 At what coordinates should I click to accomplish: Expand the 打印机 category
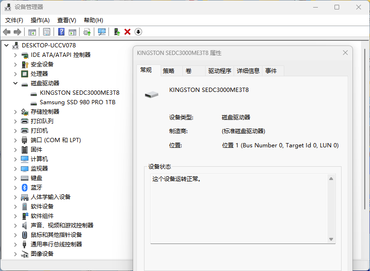(x=15, y=131)
